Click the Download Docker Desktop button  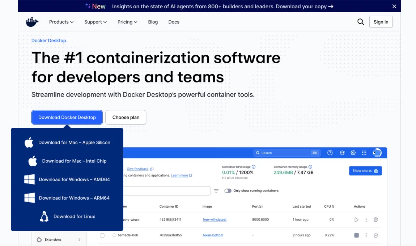point(67,117)
